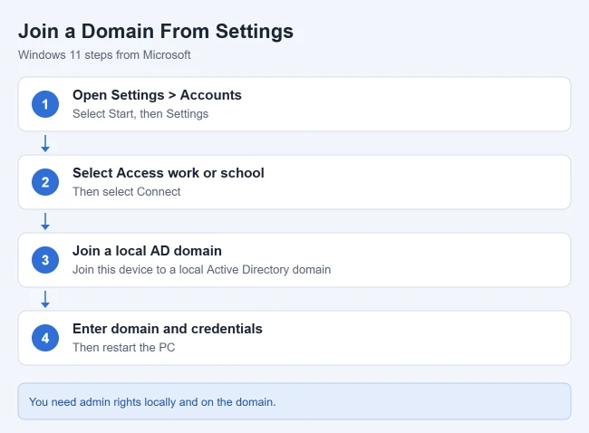589x433 pixels.
Task: Click 'Join this device to a local Active Directory domain'
Action: [x=202, y=270]
